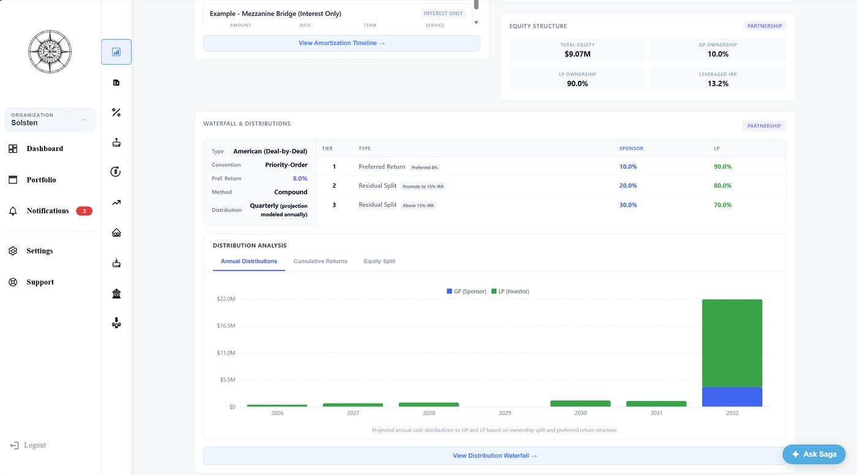Viewport: 857px width, 475px height.
Task: Click the 2031 distribution bar
Action: click(656, 404)
